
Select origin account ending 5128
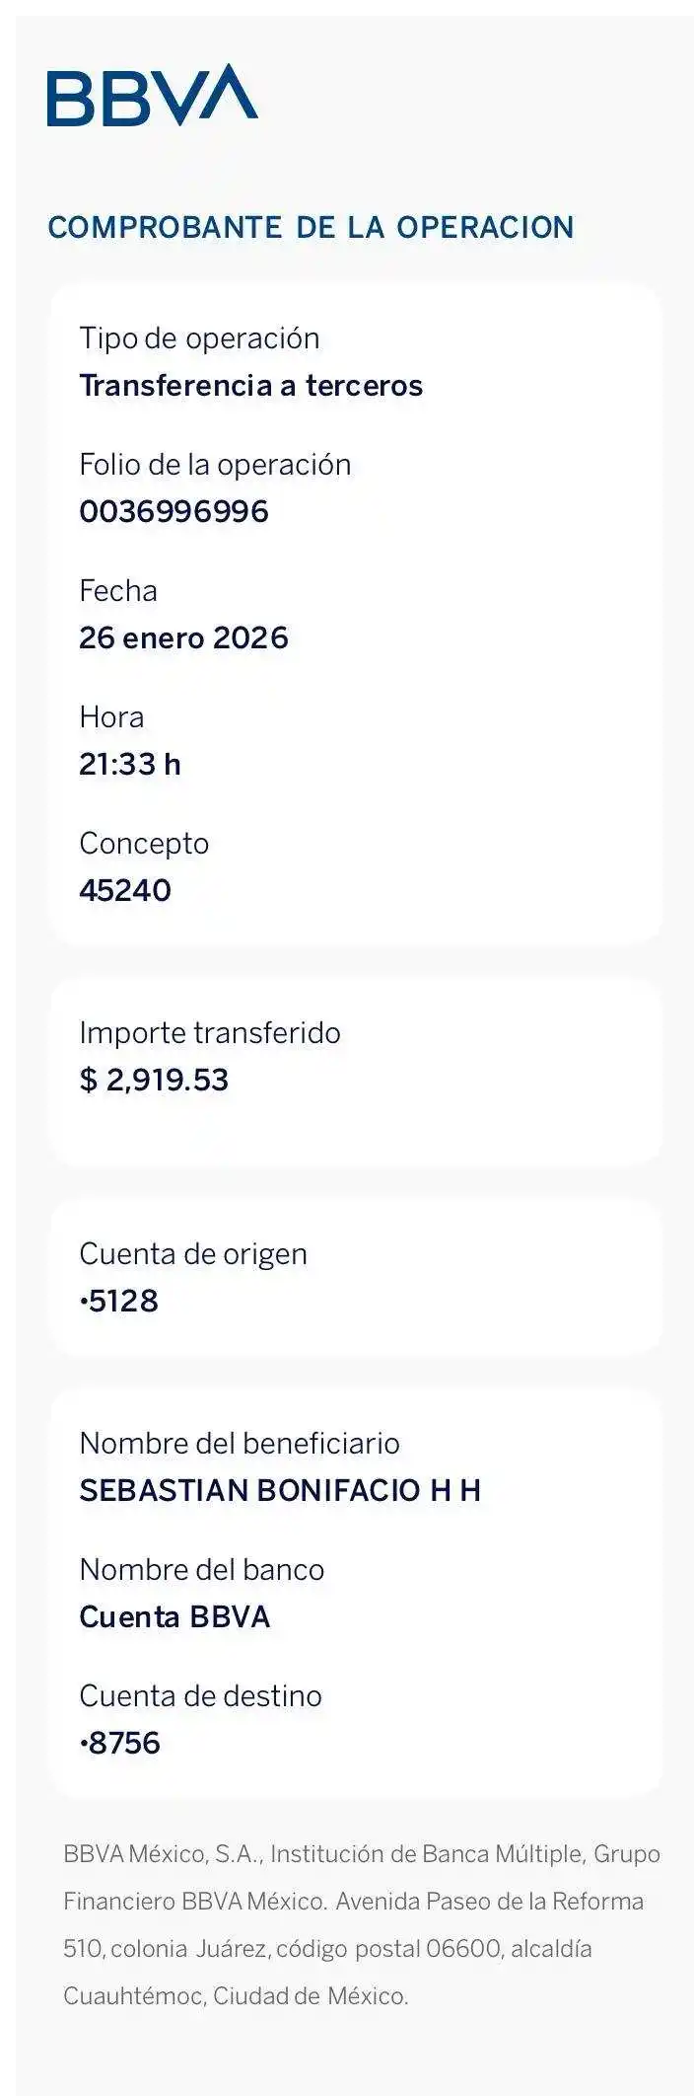(x=119, y=1301)
